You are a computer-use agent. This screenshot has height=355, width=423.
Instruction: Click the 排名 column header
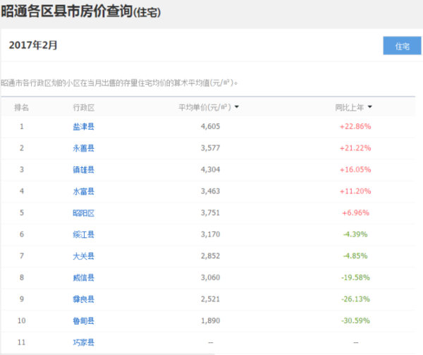pyautogui.click(x=22, y=107)
